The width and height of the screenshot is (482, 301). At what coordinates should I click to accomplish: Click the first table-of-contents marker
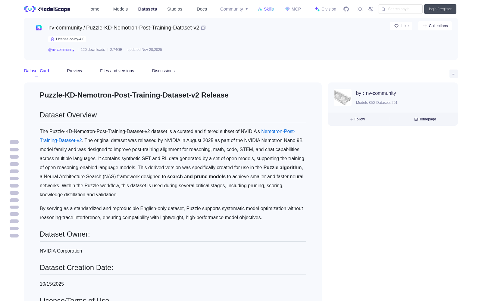14,142
